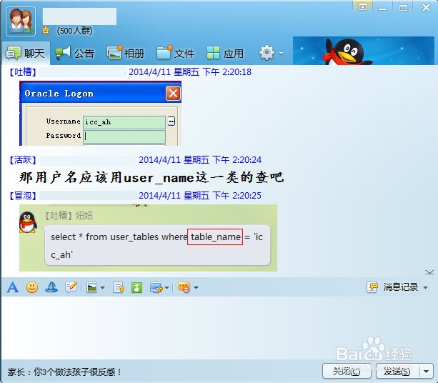Click the 【活跃】 sender tag at 2:20:24
Image resolution: width=438 pixels, height=383 pixels.
coord(23,160)
